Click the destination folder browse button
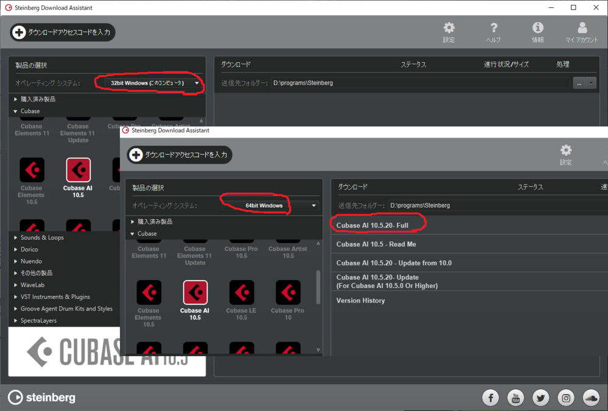The image size is (608, 411). (579, 83)
